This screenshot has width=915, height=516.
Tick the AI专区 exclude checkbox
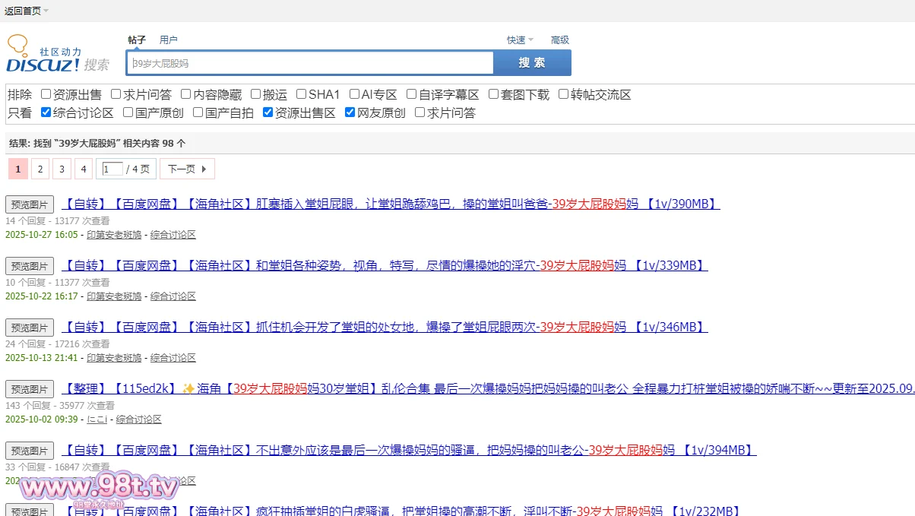tap(355, 95)
